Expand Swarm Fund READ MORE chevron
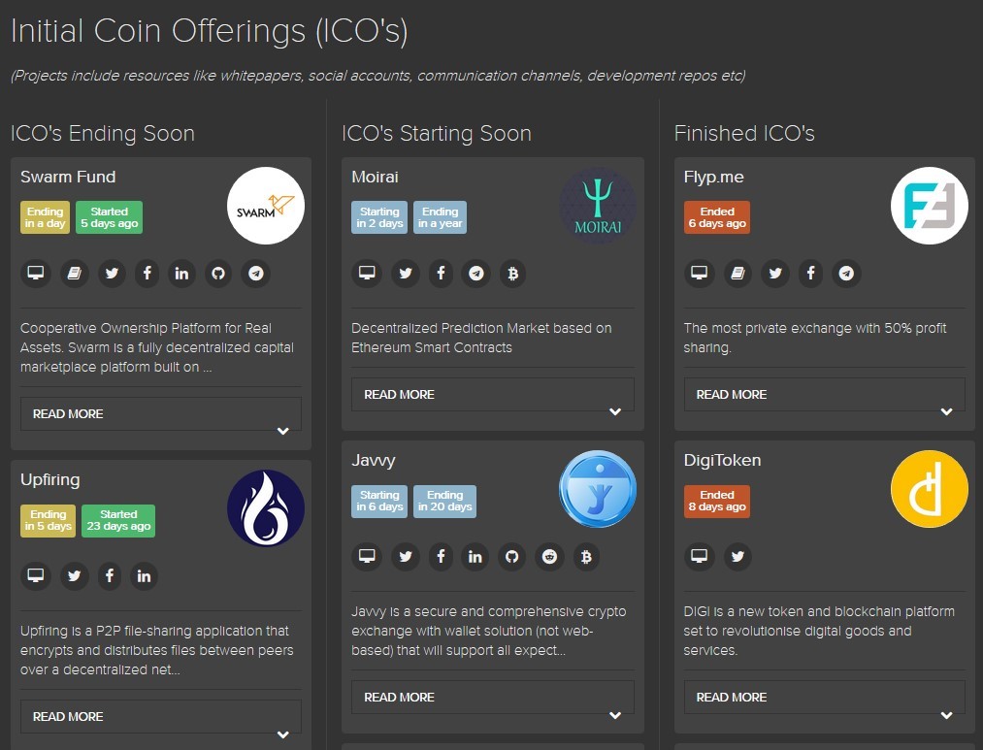Screen dimensions: 983x750 point(282,431)
